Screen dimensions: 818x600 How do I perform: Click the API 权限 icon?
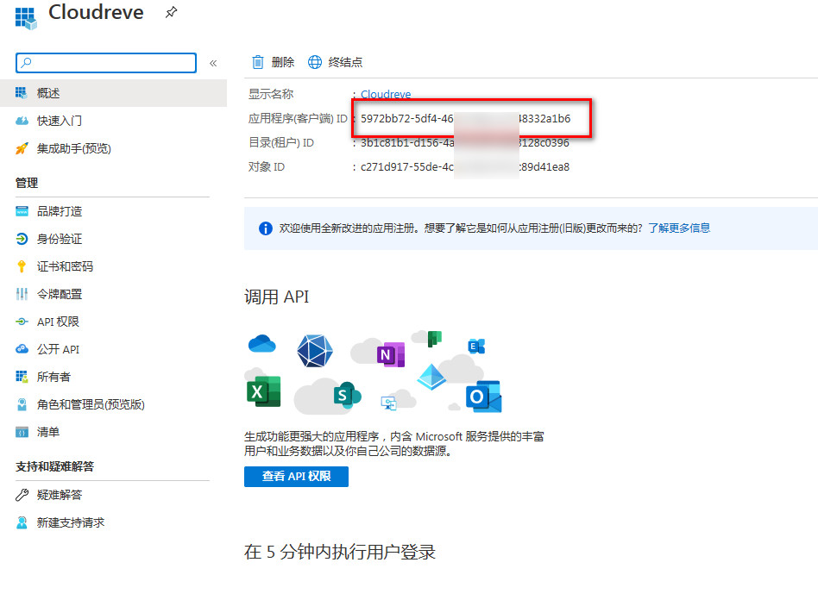(22, 322)
